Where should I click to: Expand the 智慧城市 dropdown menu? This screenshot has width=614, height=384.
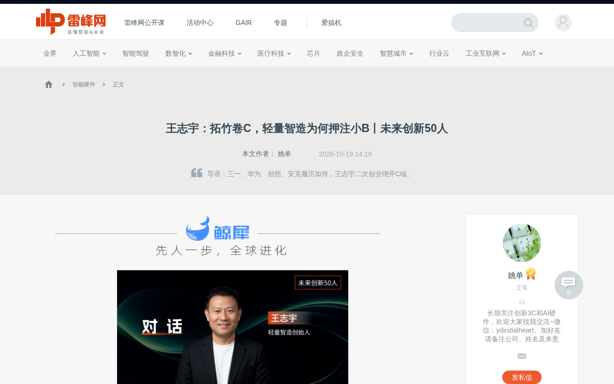(x=396, y=53)
